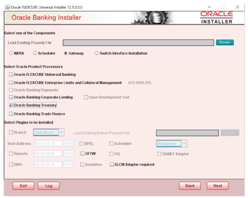
Task: Click the Host Address IP field
Action: pos(48,144)
